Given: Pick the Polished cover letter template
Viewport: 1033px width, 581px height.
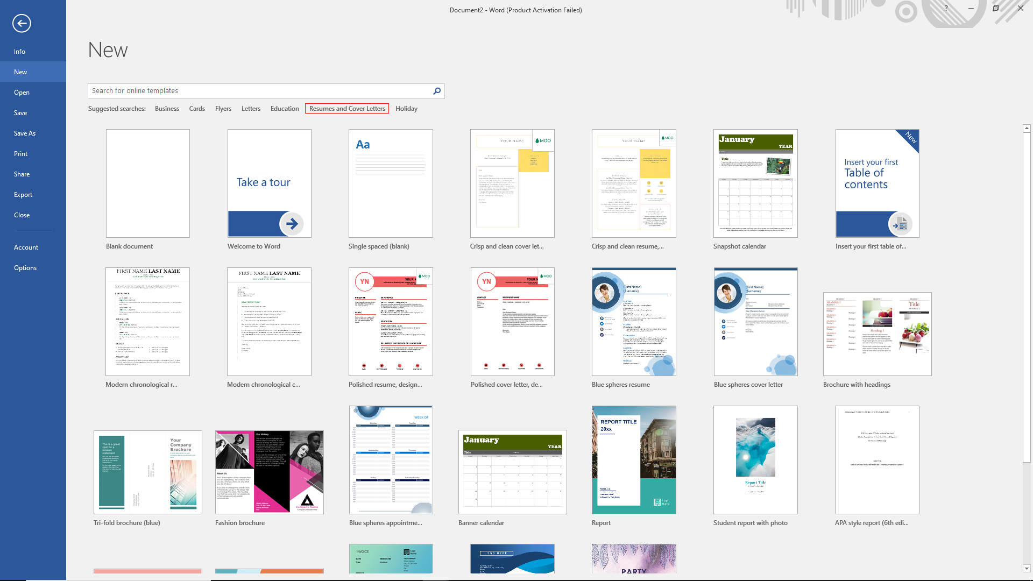Looking at the screenshot, I should pos(512,322).
